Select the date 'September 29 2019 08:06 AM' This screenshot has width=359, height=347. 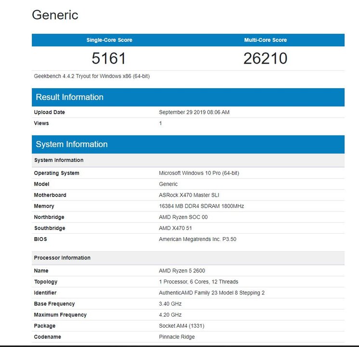click(194, 112)
